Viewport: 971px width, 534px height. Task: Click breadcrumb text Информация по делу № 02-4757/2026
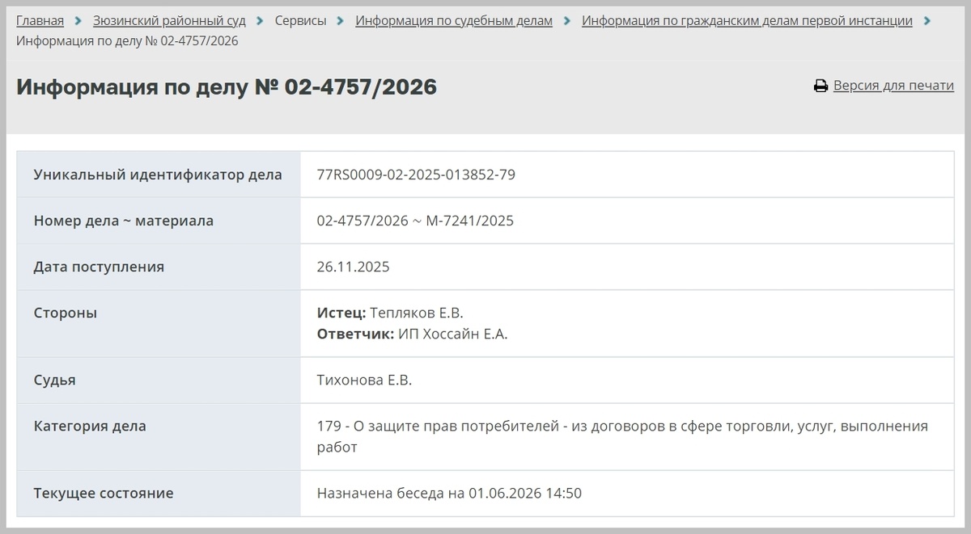coord(127,40)
